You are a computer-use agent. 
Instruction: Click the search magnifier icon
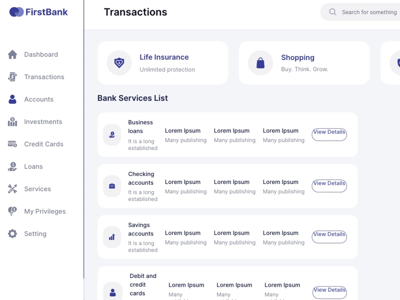(x=332, y=12)
